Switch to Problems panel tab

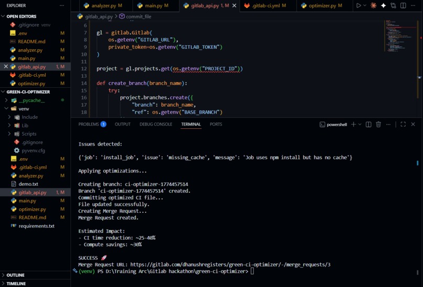[x=92, y=124]
